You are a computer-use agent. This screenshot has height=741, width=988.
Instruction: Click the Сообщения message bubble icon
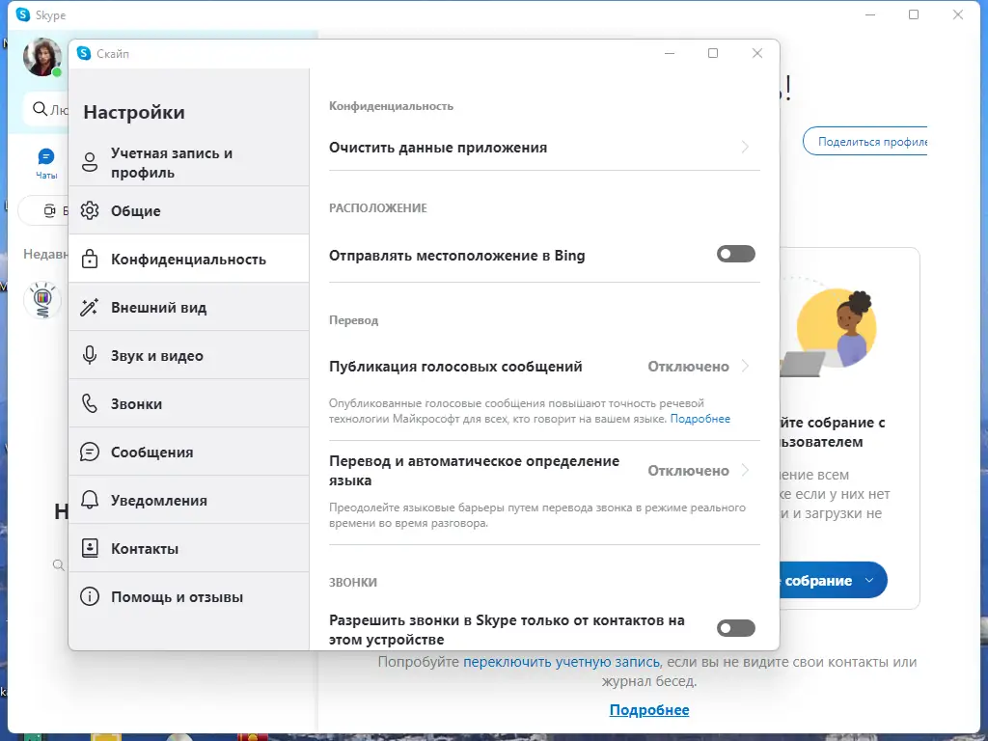click(90, 452)
